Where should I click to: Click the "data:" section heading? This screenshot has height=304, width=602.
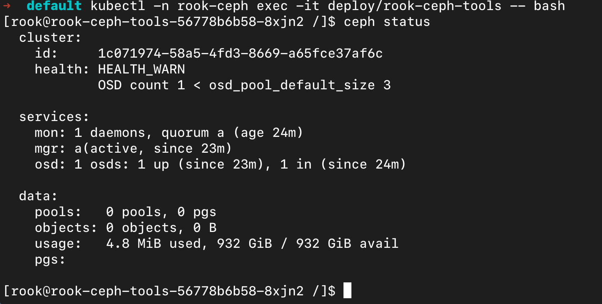pyautogui.click(x=38, y=196)
